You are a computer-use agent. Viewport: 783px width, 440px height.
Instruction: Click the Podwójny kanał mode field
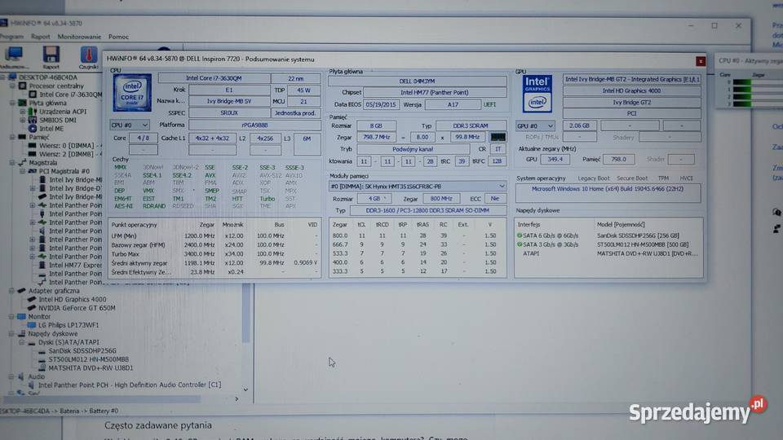click(x=413, y=149)
